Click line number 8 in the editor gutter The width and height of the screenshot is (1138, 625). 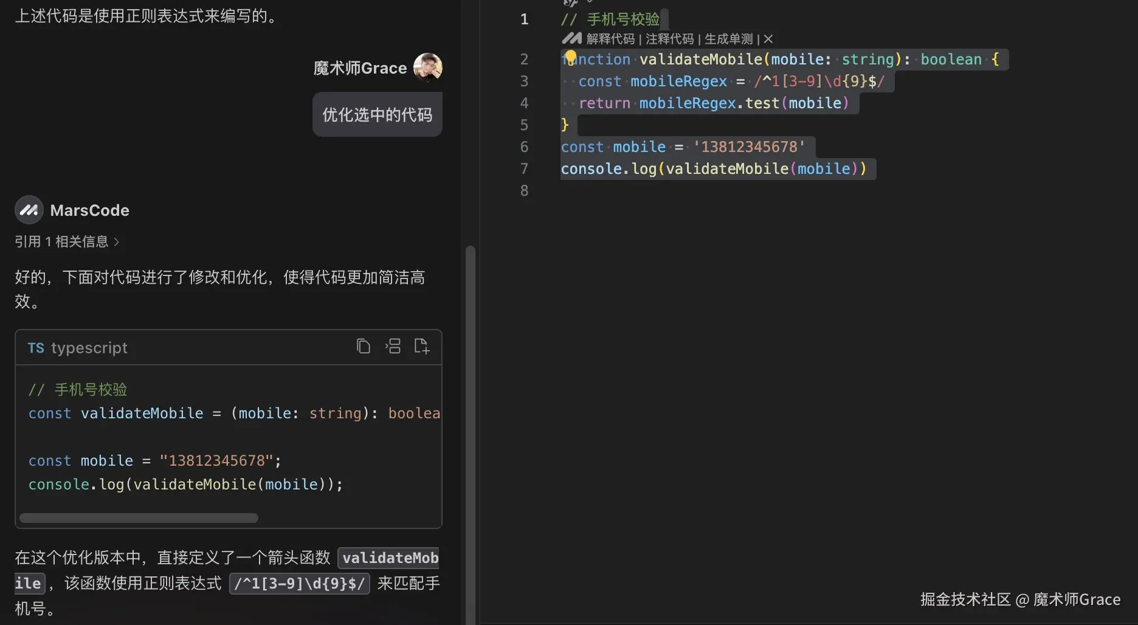pyautogui.click(x=524, y=190)
